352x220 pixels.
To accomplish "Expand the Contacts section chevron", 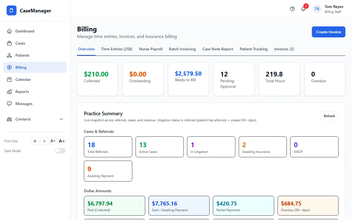I will click(61, 119).
